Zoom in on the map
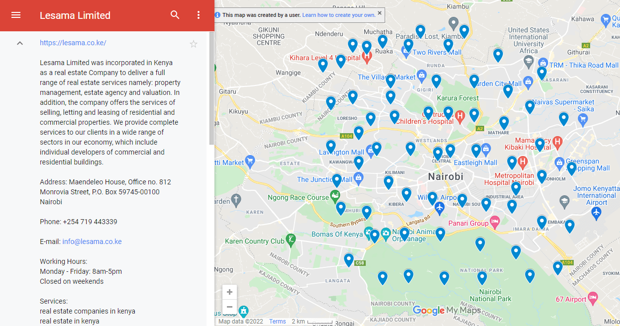620x326 pixels. [x=229, y=292]
